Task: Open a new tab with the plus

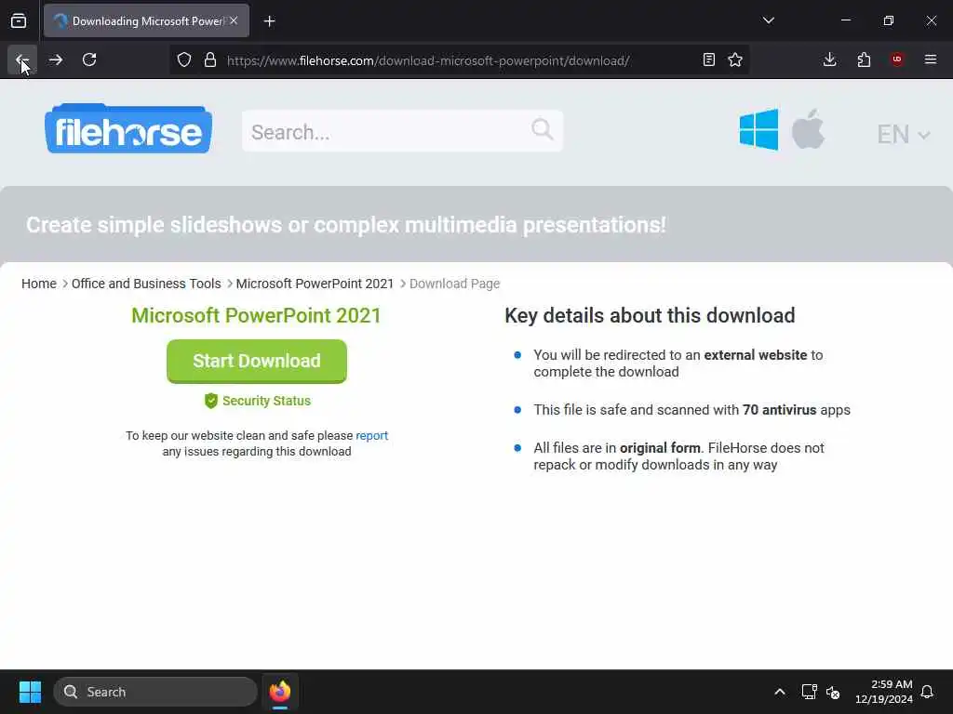Action: [x=269, y=21]
